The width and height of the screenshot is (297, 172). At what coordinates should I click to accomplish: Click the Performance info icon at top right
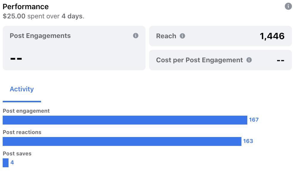point(288,6)
